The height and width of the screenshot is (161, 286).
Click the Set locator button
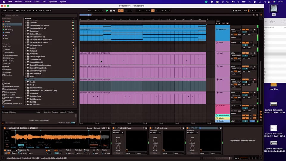218,21
